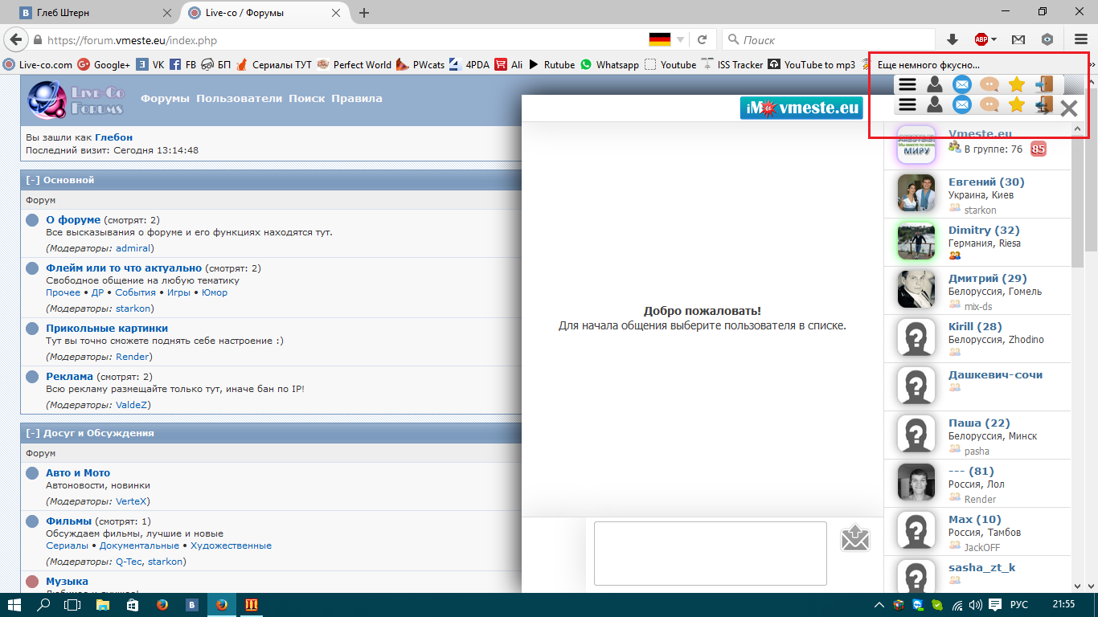The image size is (1098, 617).
Task: Open the Firefox downloads arrow
Action: click(x=953, y=39)
